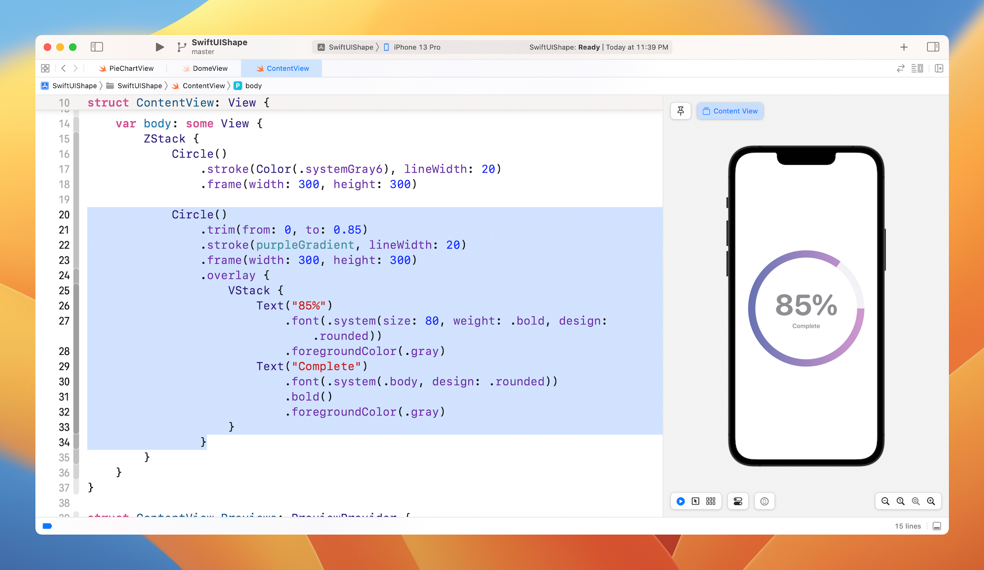
Task: Click the Run (play) button in toolbar
Action: [x=159, y=47]
